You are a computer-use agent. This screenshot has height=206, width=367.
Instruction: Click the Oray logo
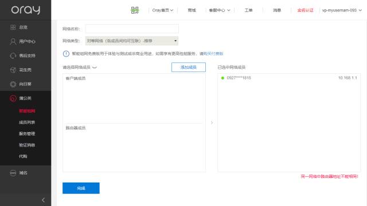pyautogui.click(x=25, y=10)
